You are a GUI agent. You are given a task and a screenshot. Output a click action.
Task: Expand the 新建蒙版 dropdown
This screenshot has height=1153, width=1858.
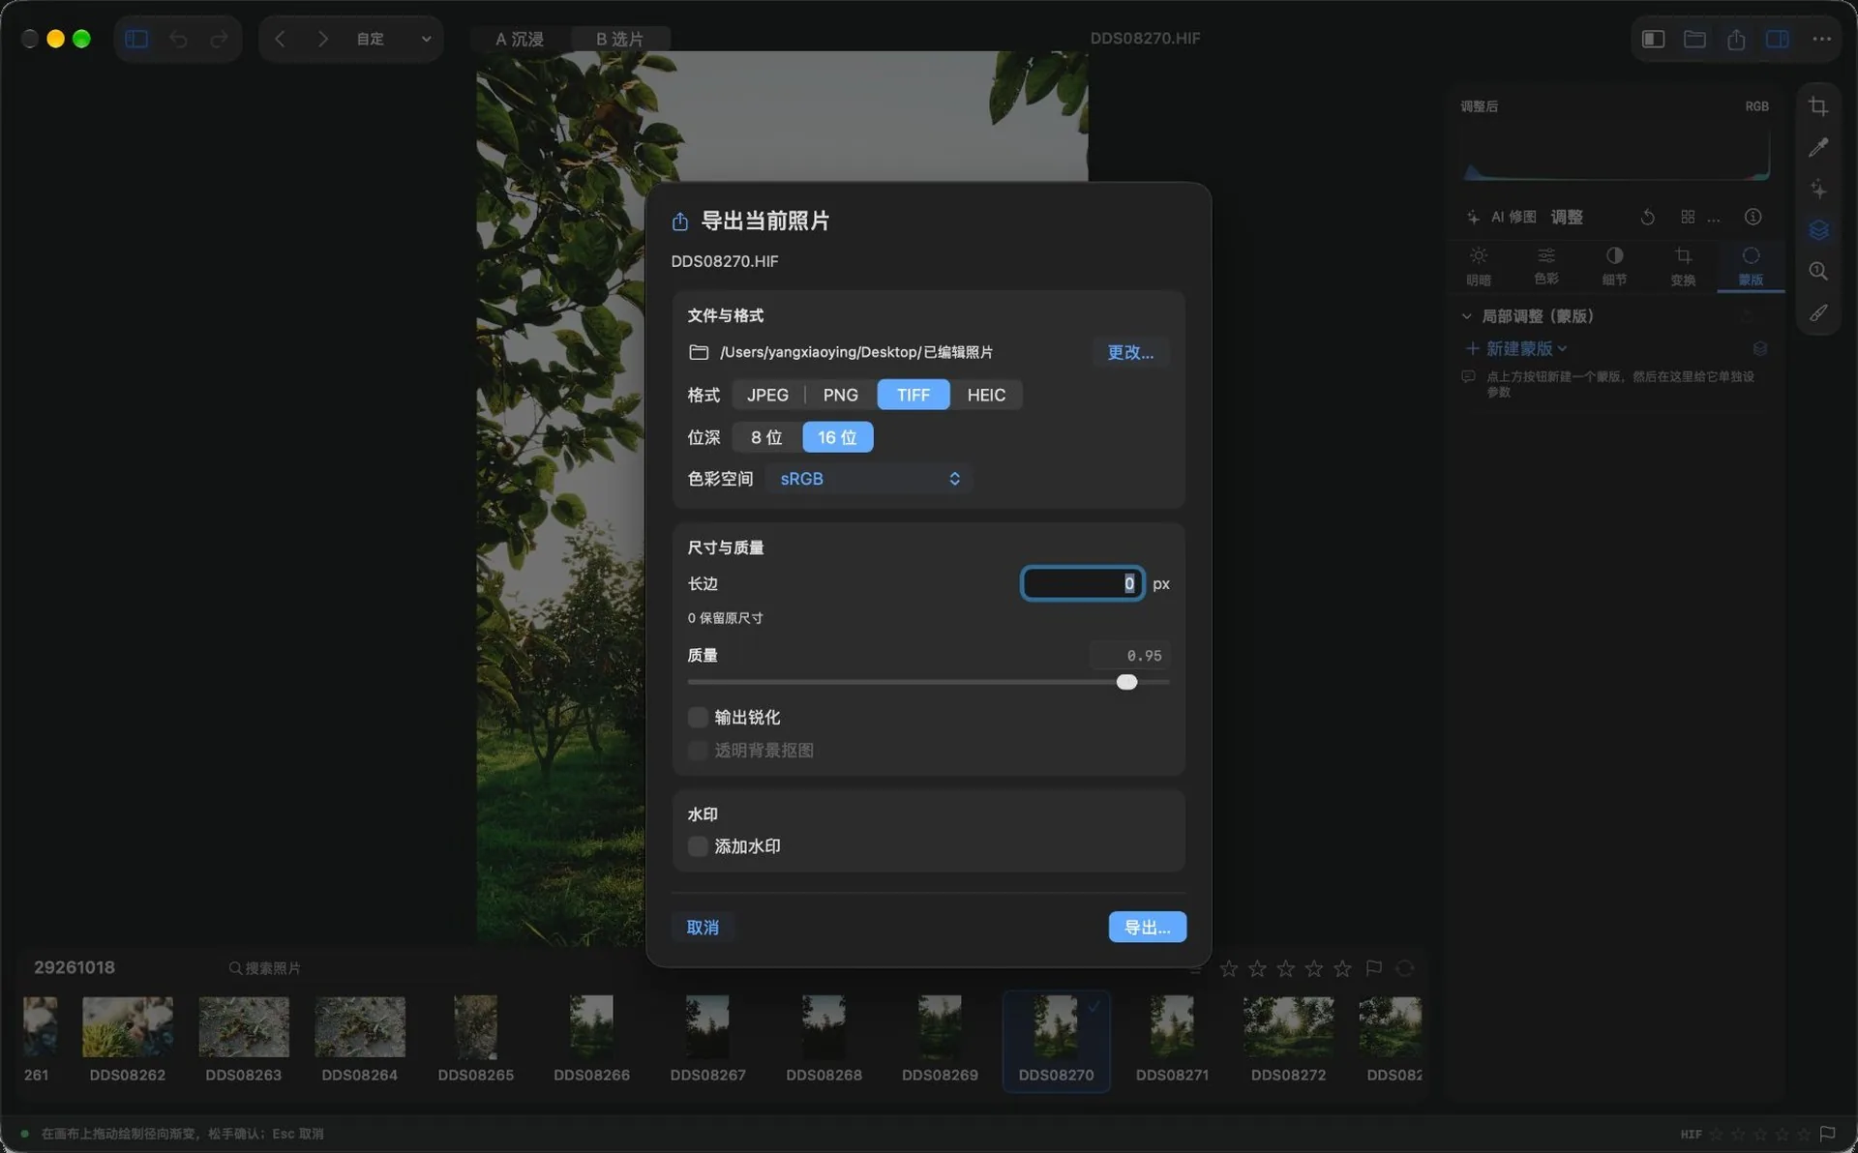point(1516,348)
